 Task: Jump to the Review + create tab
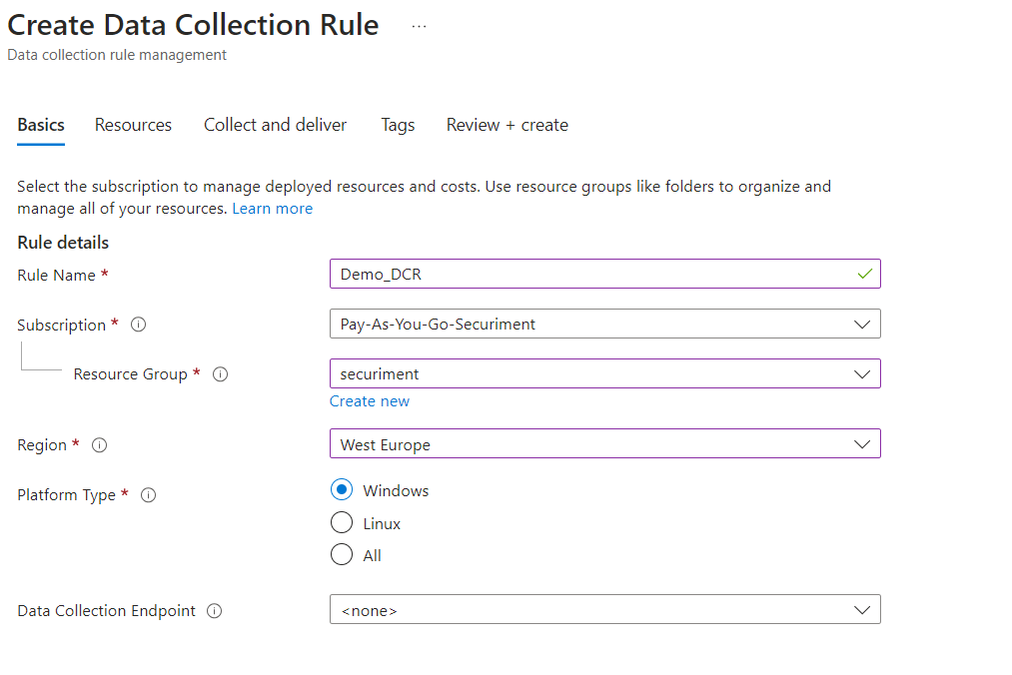(x=506, y=125)
